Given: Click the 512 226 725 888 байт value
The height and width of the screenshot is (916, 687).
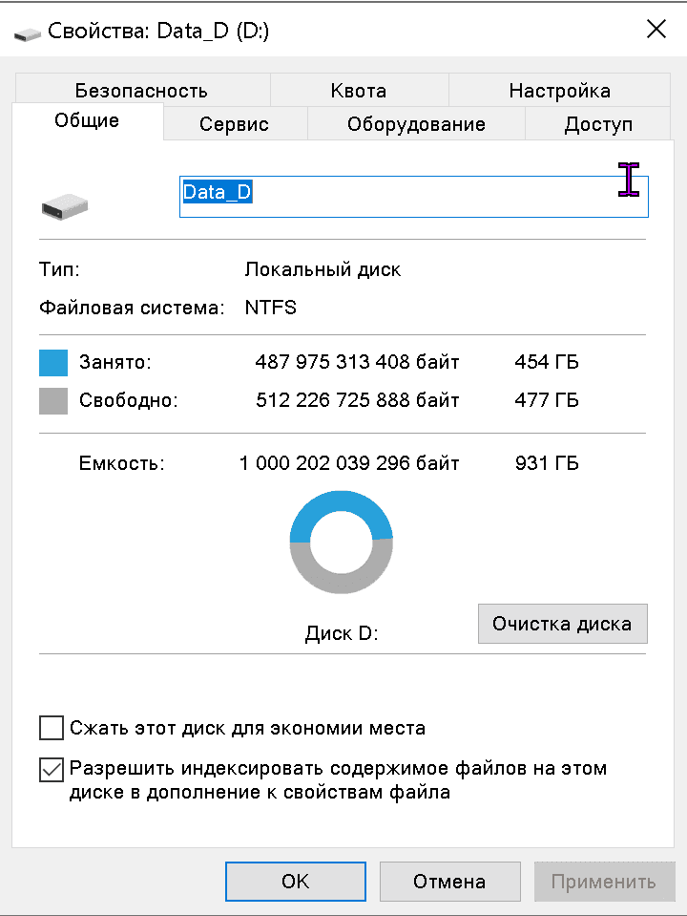Looking at the screenshot, I should tap(357, 400).
